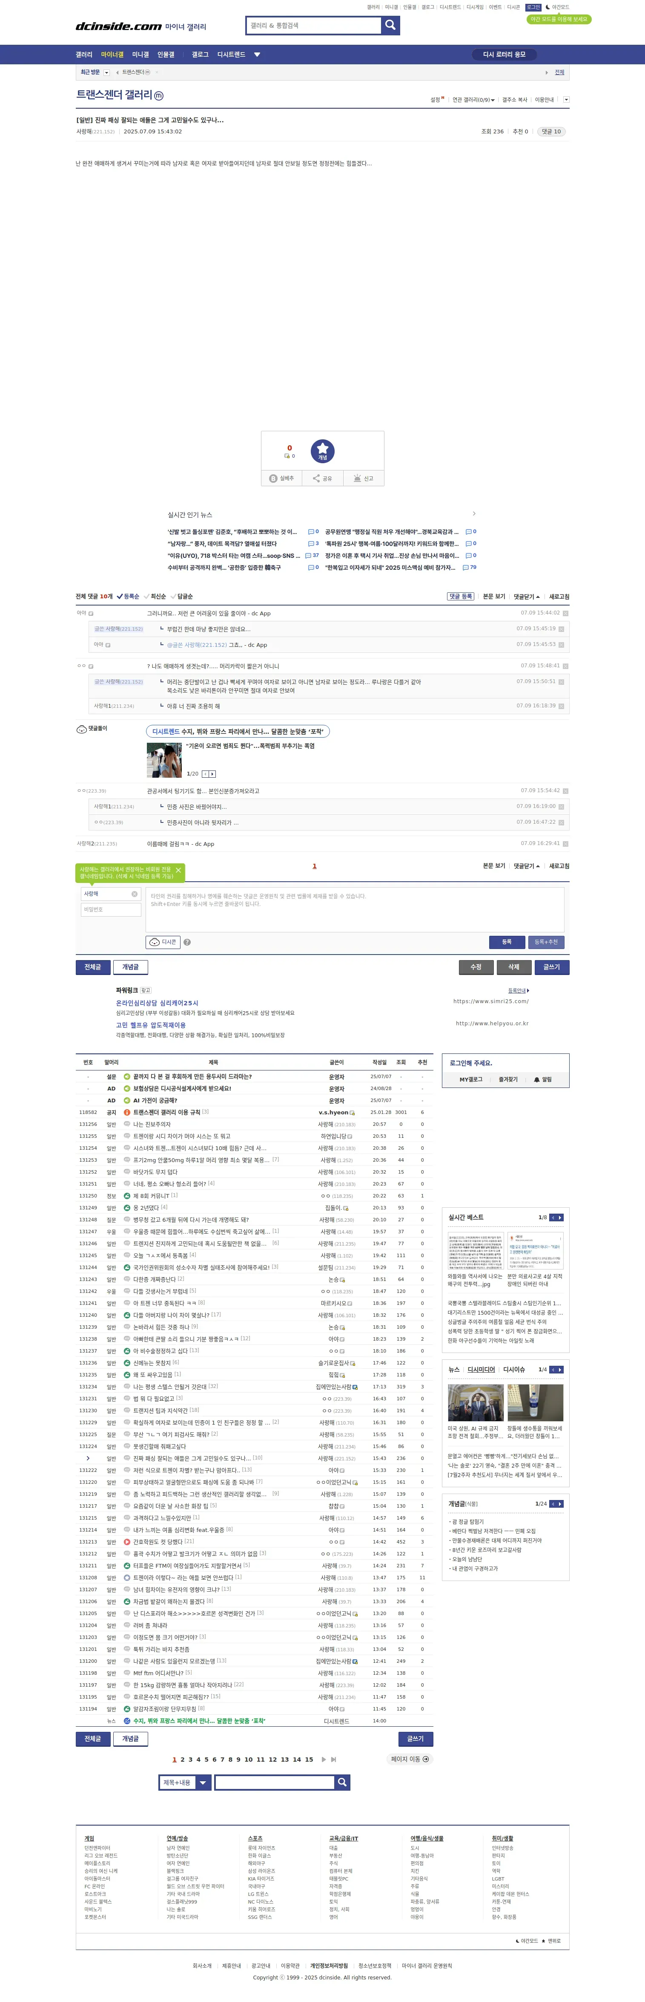Delete comment icon at 07.09 15:48:41
Image resolution: width=645 pixels, height=2002 pixels.
[x=565, y=666]
